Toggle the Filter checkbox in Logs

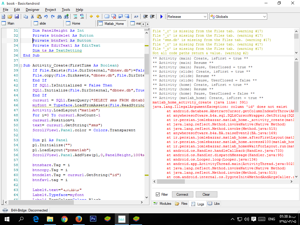[158, 195]
